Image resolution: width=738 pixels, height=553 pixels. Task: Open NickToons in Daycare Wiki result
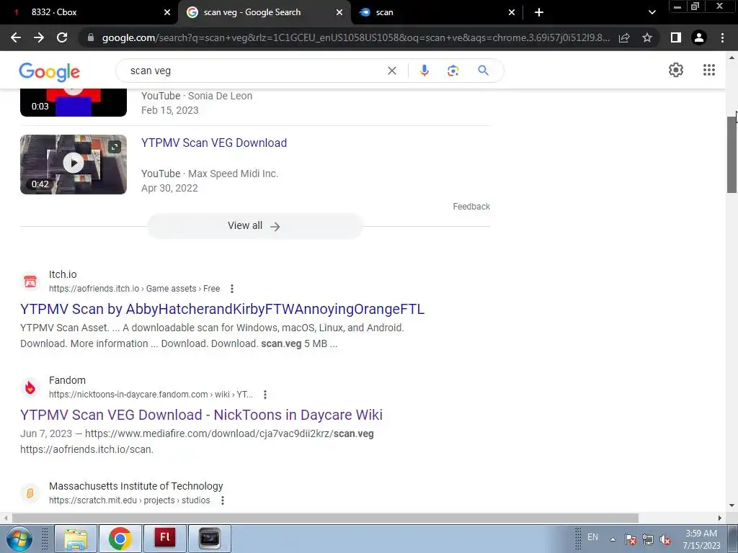(x=202, y=415)
